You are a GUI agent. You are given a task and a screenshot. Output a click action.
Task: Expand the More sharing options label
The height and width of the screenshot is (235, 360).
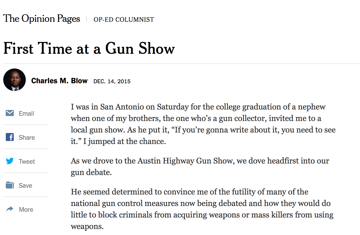click(26, 209)
